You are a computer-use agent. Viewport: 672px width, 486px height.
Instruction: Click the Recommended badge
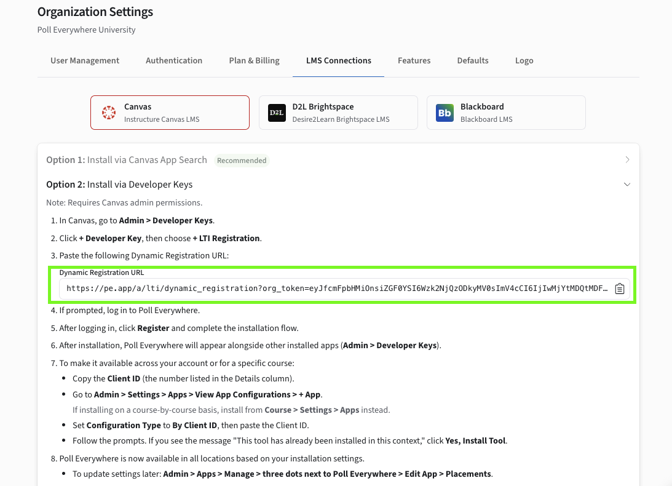pyautogui.click(x=242, y=161)
